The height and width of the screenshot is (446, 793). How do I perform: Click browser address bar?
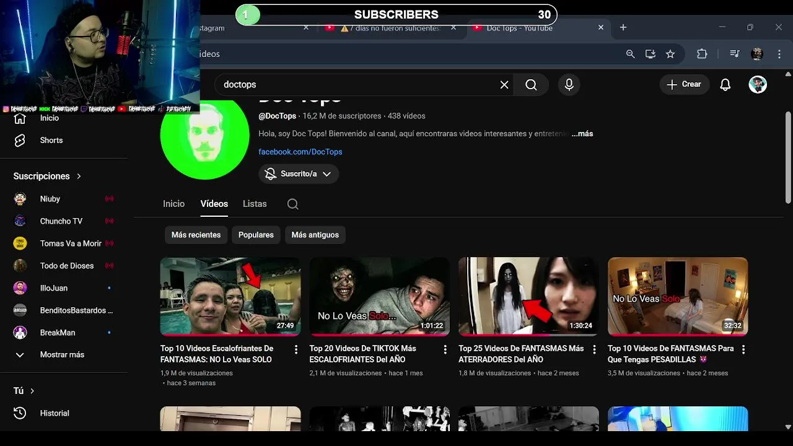(x=409, y=54)
